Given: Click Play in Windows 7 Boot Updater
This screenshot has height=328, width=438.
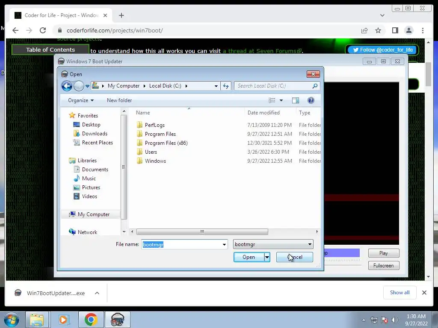Looking at the screenshot, I should (x=384, y=253).
